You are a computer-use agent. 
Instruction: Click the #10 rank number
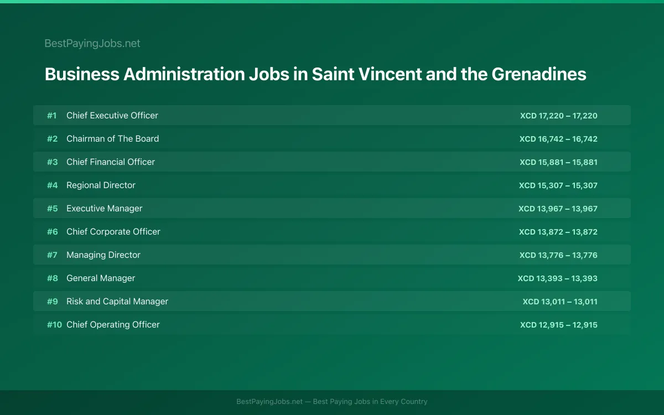click(54, 325)
